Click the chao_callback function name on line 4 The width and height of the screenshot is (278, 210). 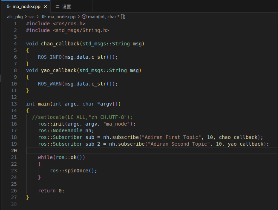click(60, 44)
